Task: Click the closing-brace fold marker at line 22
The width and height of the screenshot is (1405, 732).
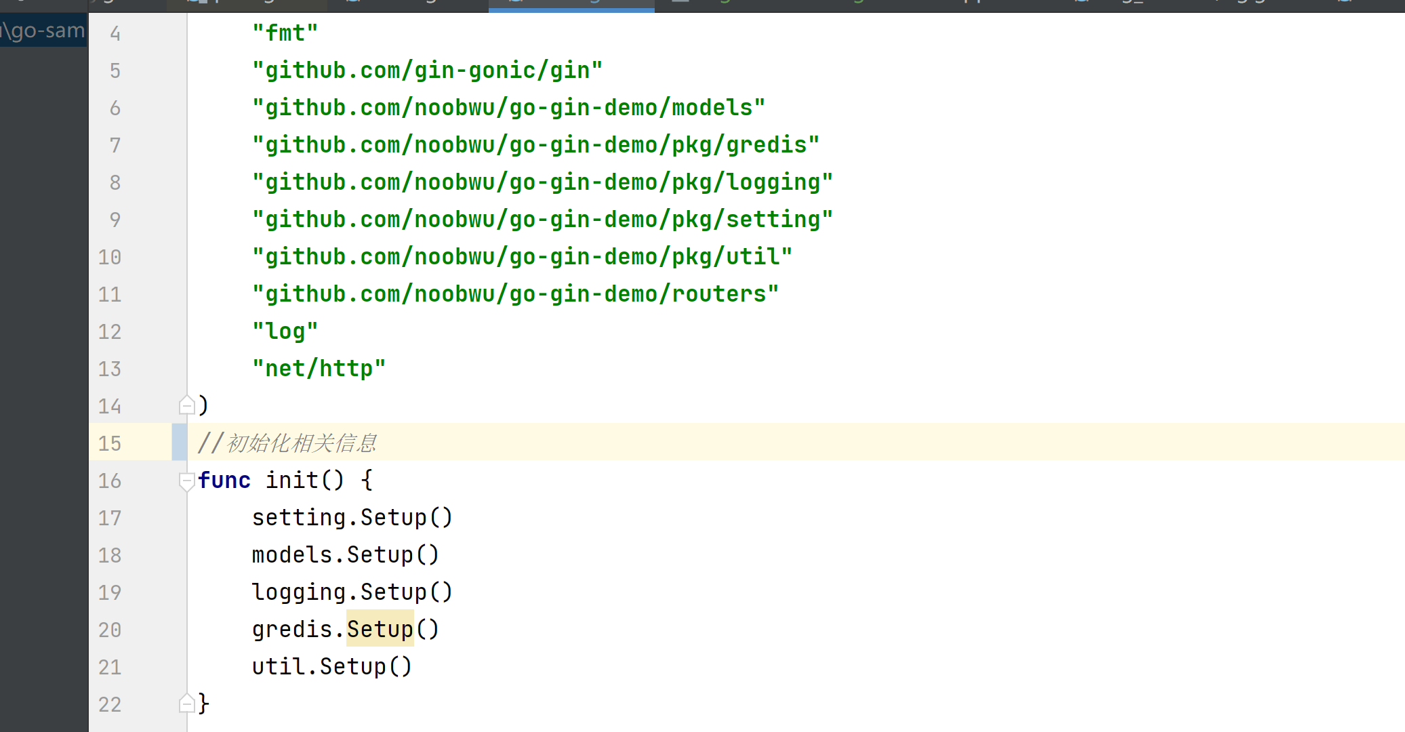Action: click(186, 704)
